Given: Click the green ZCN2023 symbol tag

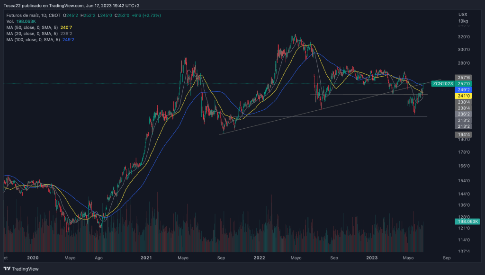Looking at the screenshot, I should [x=441, y=84].
